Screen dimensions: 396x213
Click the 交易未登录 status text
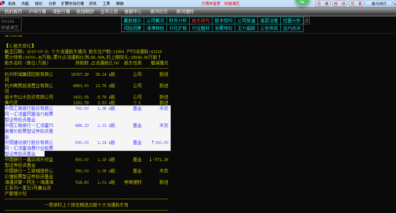click(211, 4)
